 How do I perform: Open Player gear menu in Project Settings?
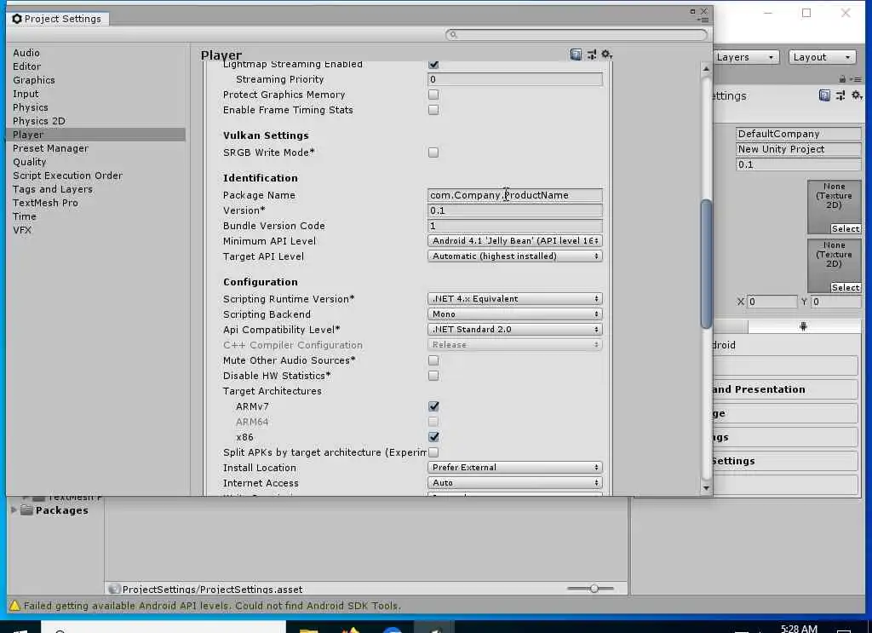[x=606, y=55]
